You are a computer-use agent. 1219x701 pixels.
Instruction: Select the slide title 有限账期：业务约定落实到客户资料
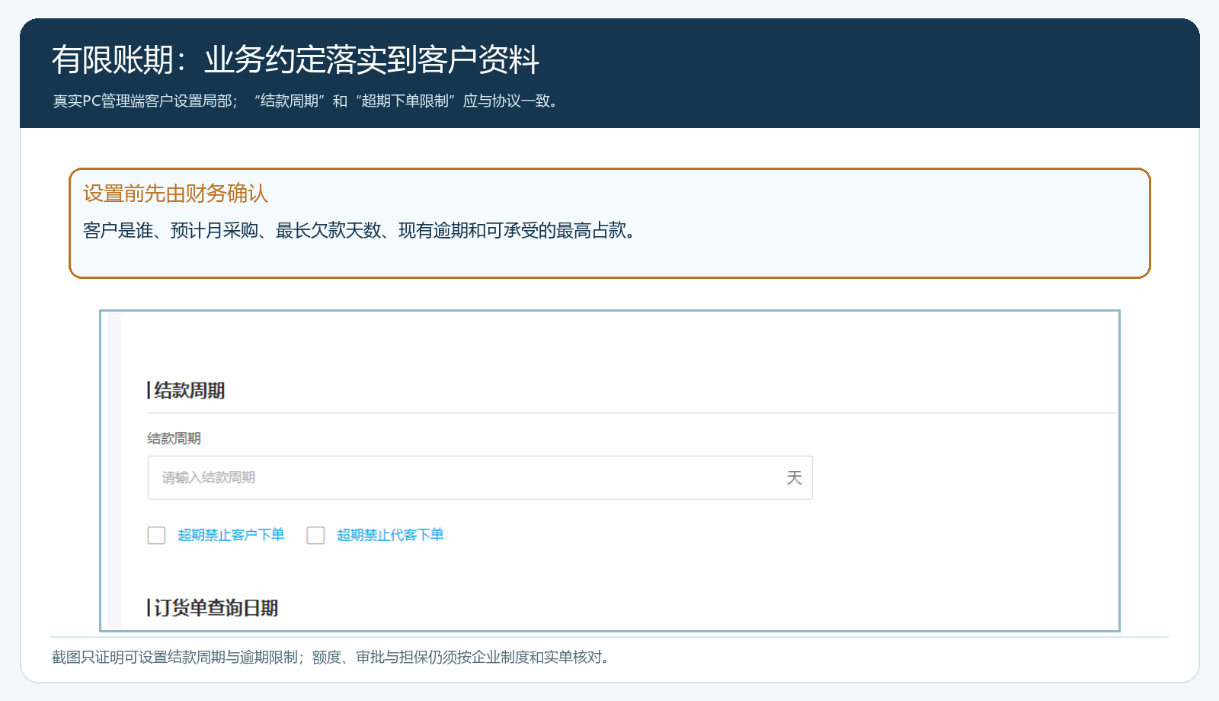296,59
